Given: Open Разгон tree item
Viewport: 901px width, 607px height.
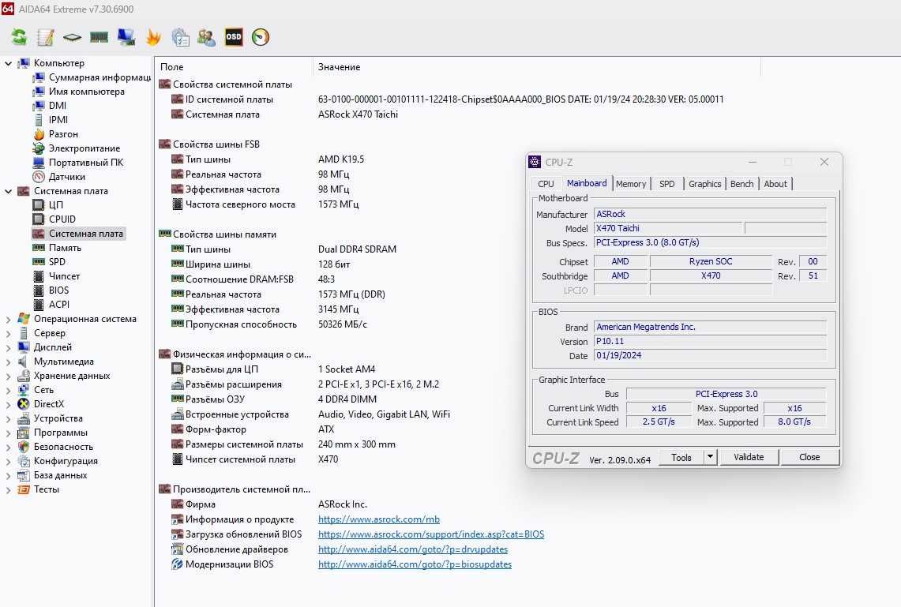Looking at the screenshot, I should 63,134.
